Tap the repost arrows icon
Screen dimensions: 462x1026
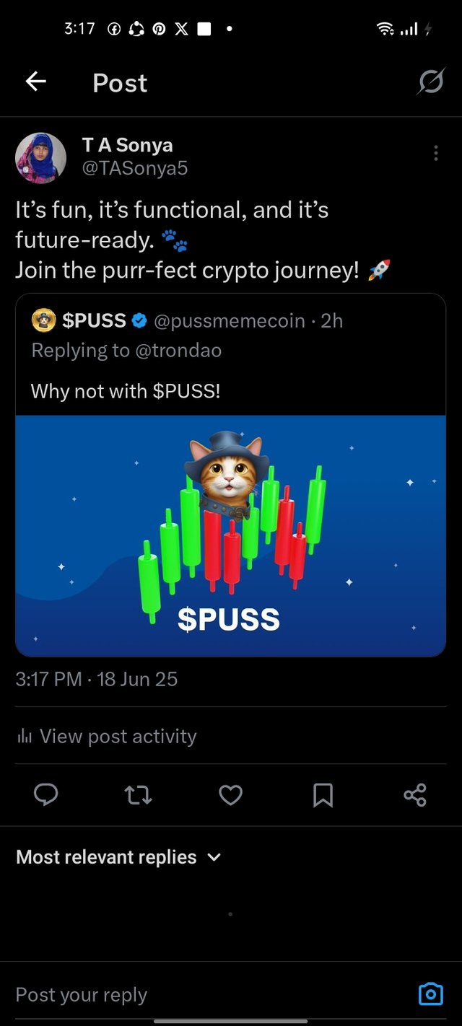pos(138,795)
